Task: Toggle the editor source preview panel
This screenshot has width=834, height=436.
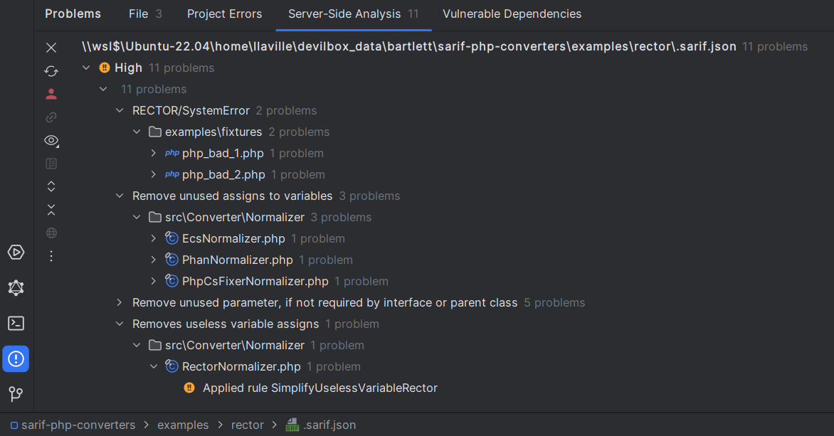Action: coord(51,163)
